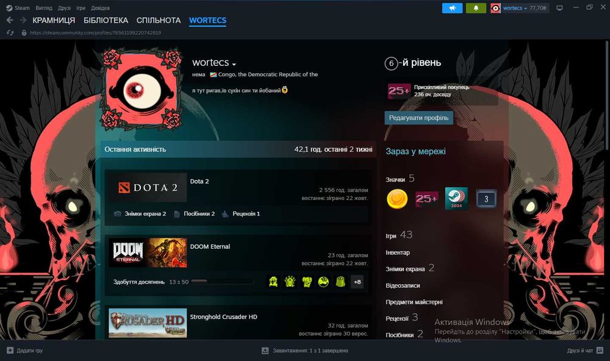The width and height of the screenshot is (610, 361).
Task: Toggle Big Picture mode monitor icon
Action: [559, 8]
